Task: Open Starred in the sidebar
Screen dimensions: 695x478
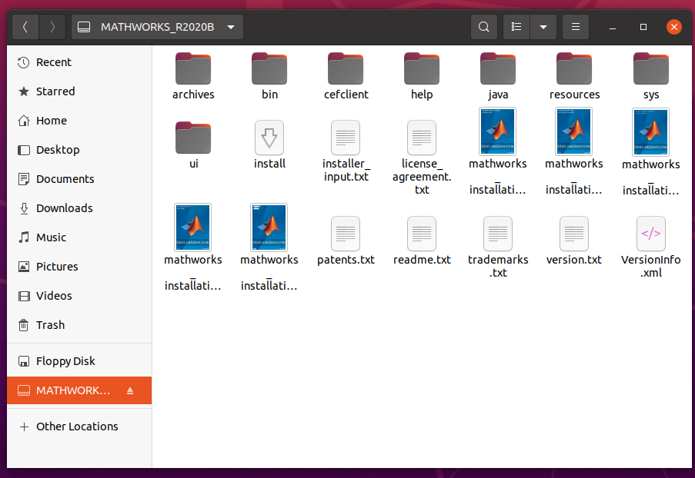Action: point(79,91)
